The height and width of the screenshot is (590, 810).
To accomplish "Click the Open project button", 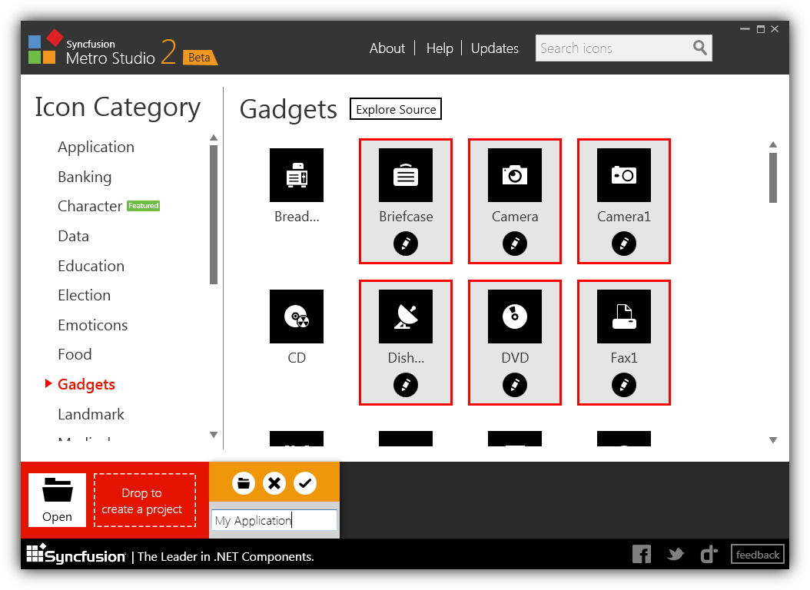I will (57, 499).
